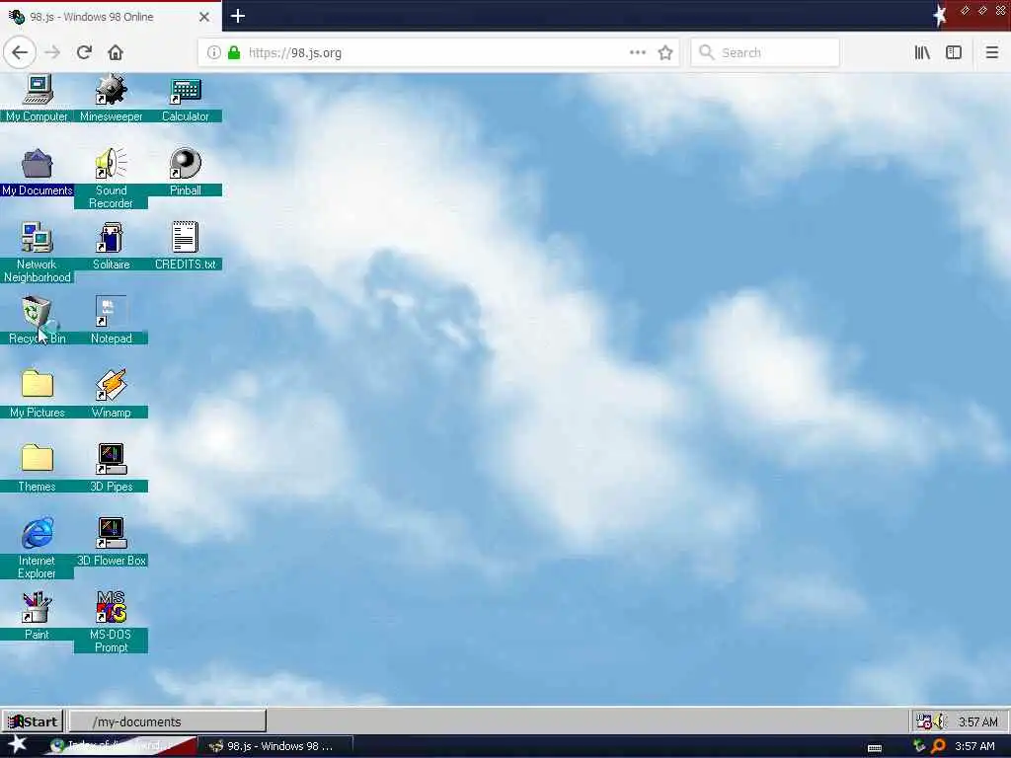Close the 98.js browser tab
Image resolution: width=1011 pixels, height=758 pixels.
(x=204, y=17)
